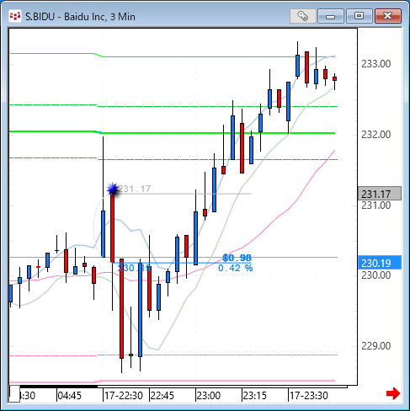This screenshot has height=411, width=410.
Task: Click the red arrow scroll-to-latest icon
Action: tap(393, 393)
